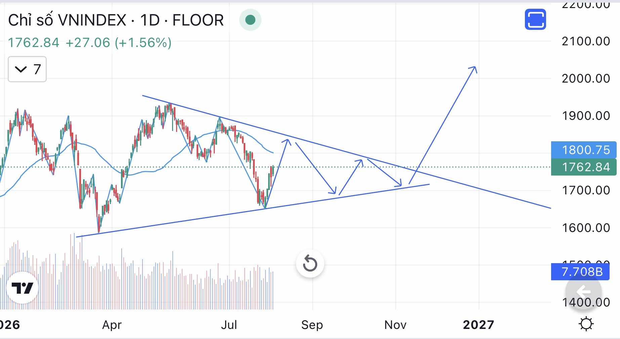Click the grey back arrow button

click(x=583, y=291)
